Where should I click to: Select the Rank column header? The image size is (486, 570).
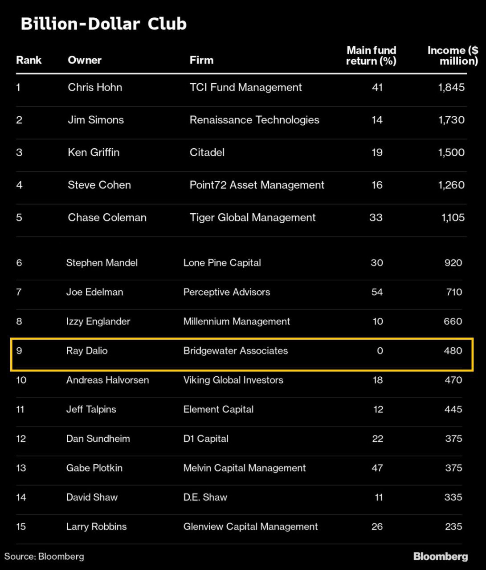[x=29, y=60]
